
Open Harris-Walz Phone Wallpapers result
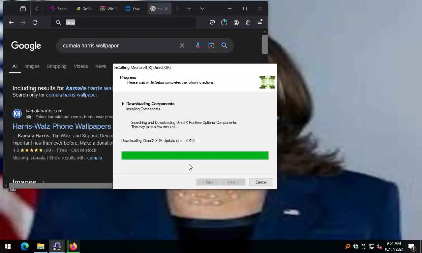(62, 126)
